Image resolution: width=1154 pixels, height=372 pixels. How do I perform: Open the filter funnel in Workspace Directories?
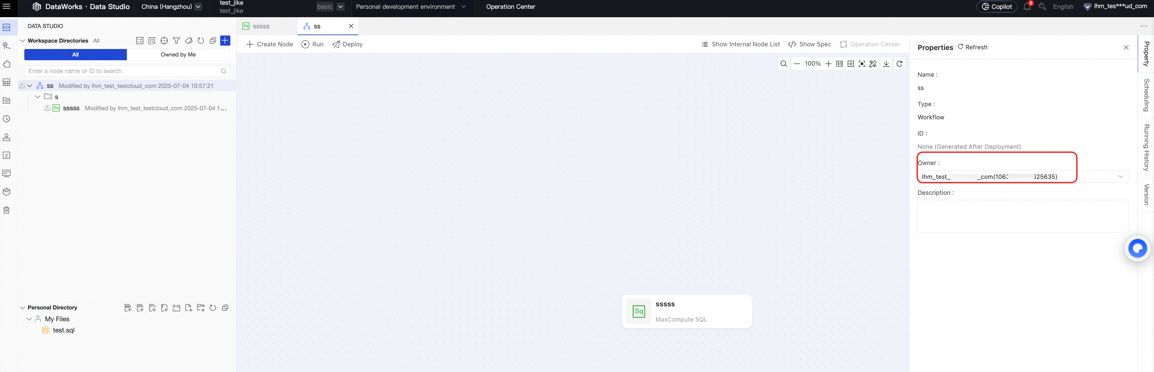pos(177,41)
